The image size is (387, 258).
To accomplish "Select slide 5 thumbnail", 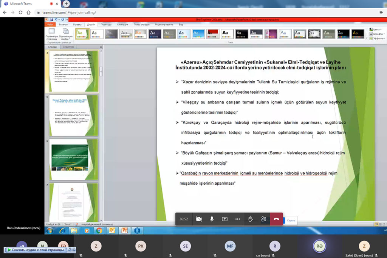I will coord(73,116).
